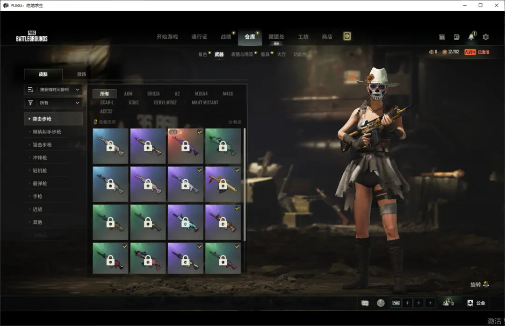Screen dimensions: 505x326
Task: Expand the 突击步枪 category
Action: 53,119
